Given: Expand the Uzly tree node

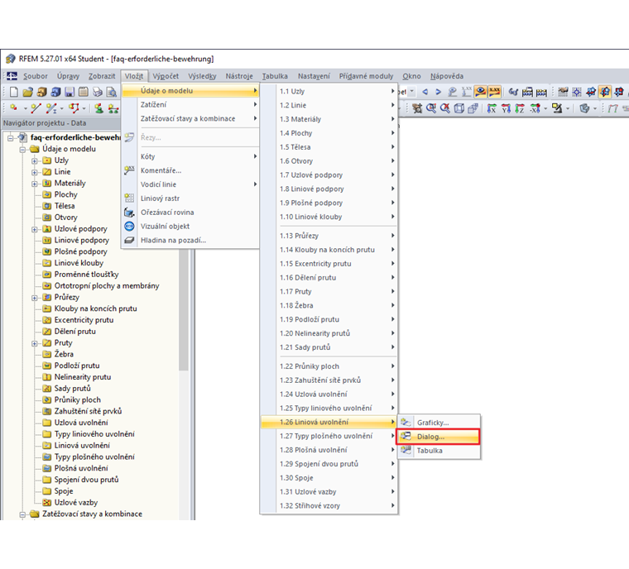Looking at the screenshot, I should point(35,160).
